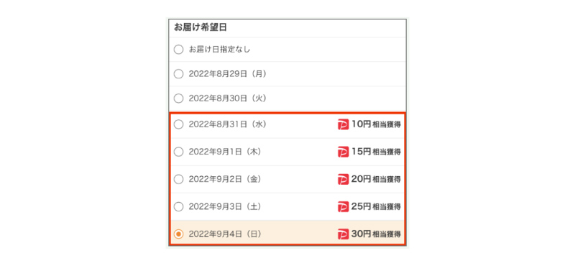Screen dimensions: 575x266
Task: Click the 2022年8月30日(火) date label
Action: 227,98
